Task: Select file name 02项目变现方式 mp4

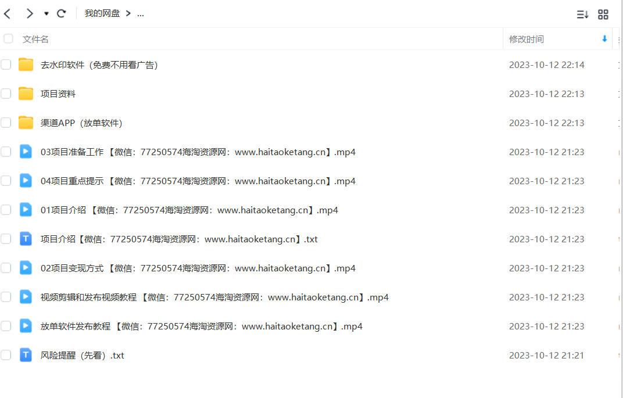Action: [x=198, y=268]
